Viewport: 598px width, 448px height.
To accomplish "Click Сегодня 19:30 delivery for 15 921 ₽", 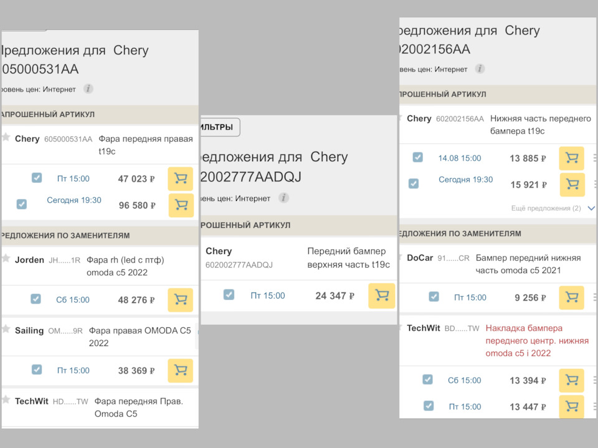I will (x=465, y=180).
